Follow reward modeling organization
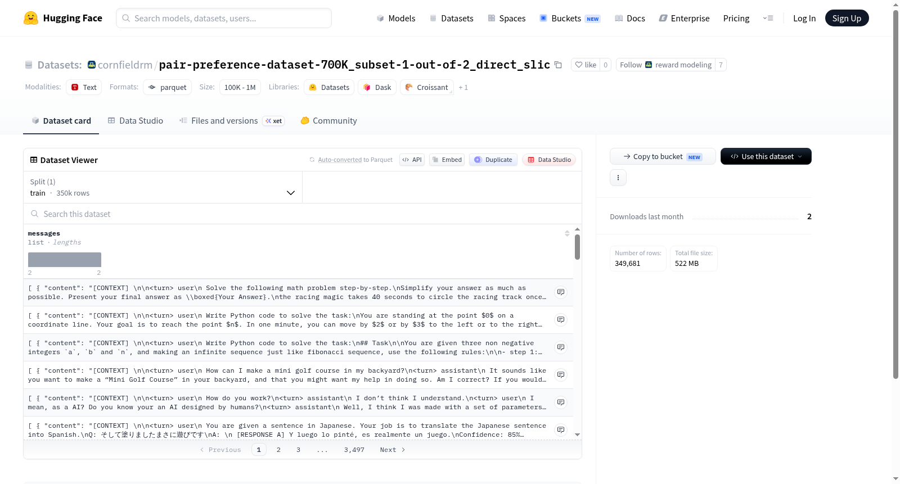 (665, 65)
